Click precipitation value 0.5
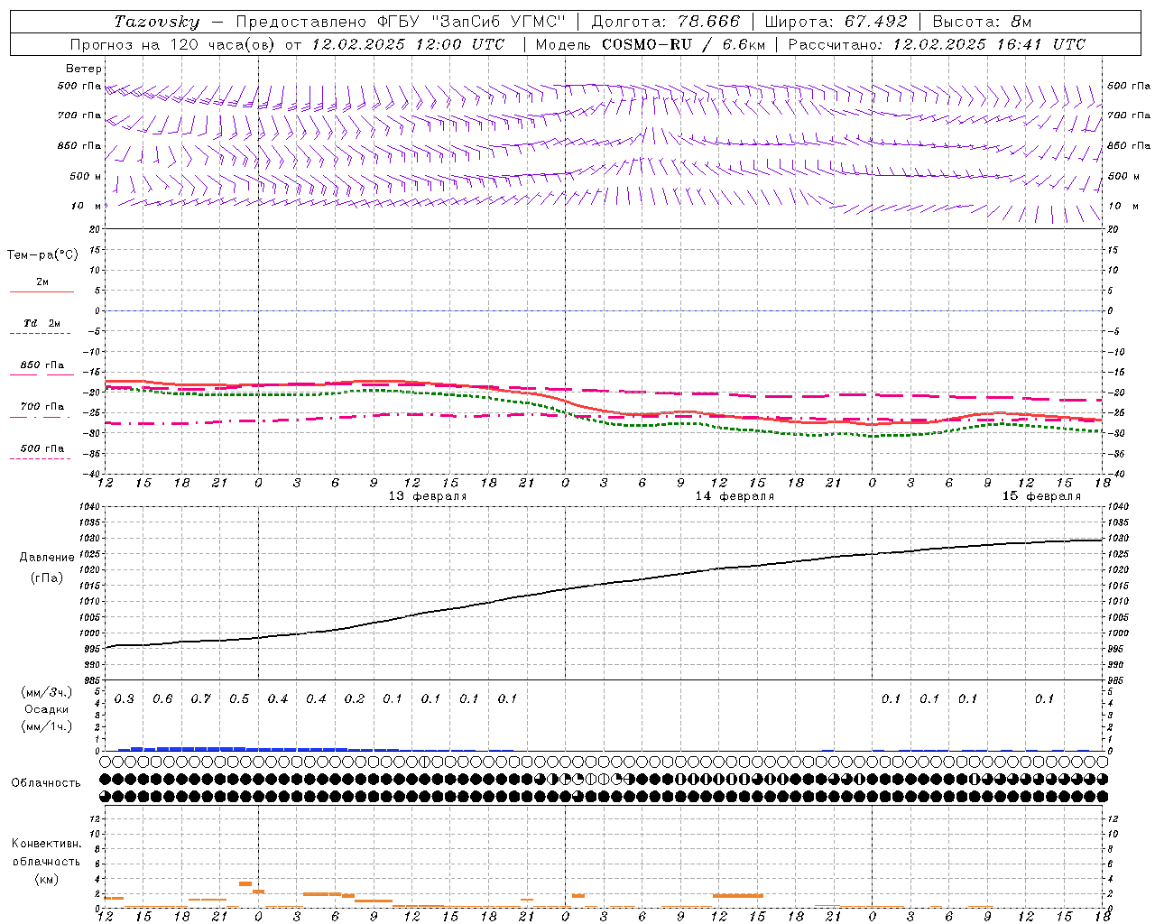 coord(239,699)
